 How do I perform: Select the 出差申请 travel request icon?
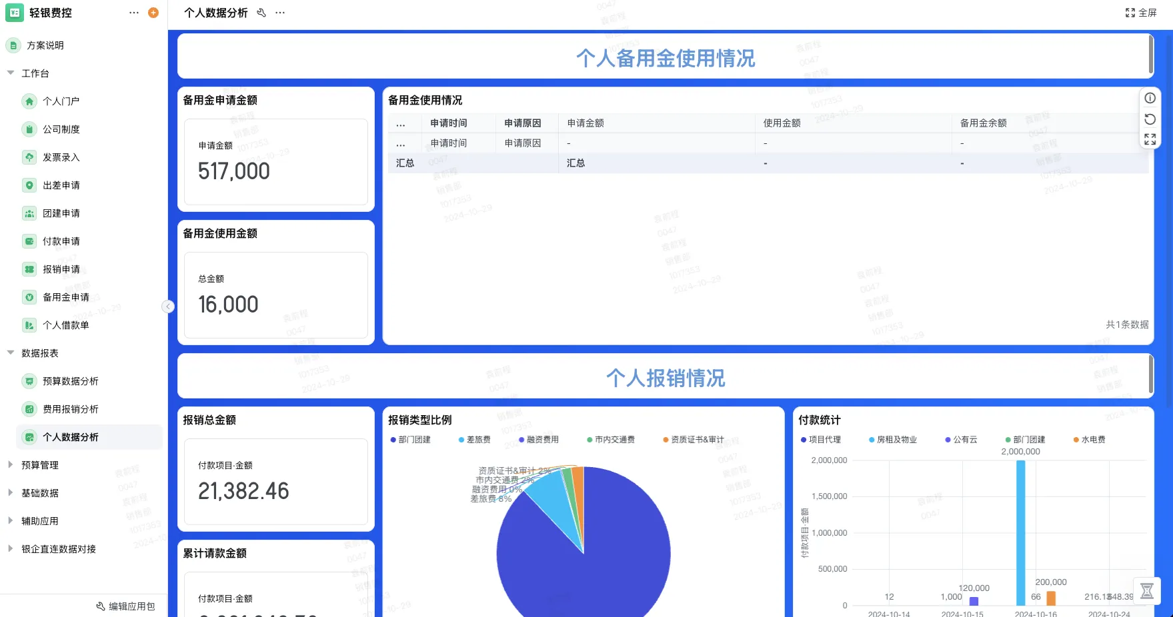[x=29, y=185]
